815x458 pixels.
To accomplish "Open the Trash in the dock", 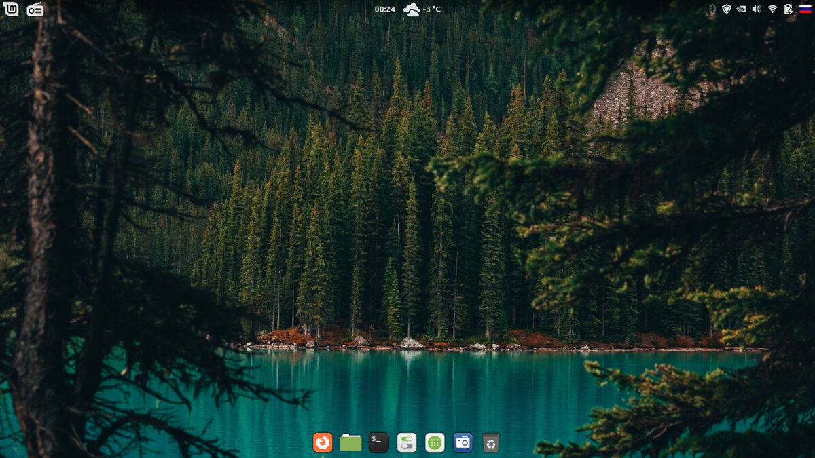I will [491, 442].
